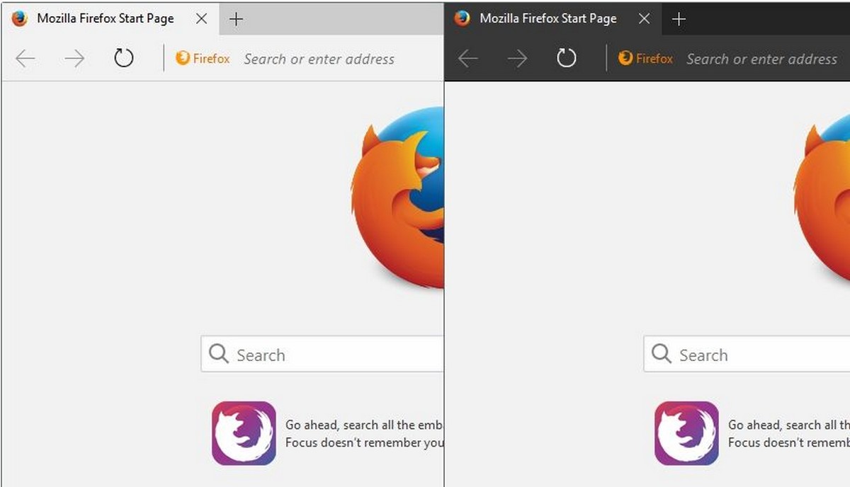Select Mozilla Firefox Start Page tab in light window
The width and height of the screenshot is (850, 487).
point(110,19)
